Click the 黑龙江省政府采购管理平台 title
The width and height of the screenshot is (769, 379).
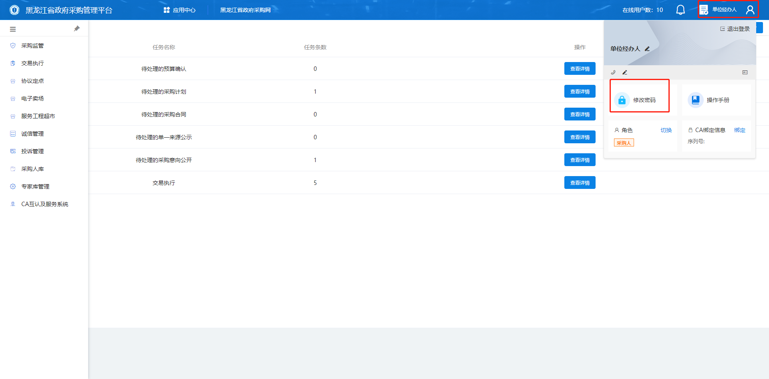tap(69, 10)
